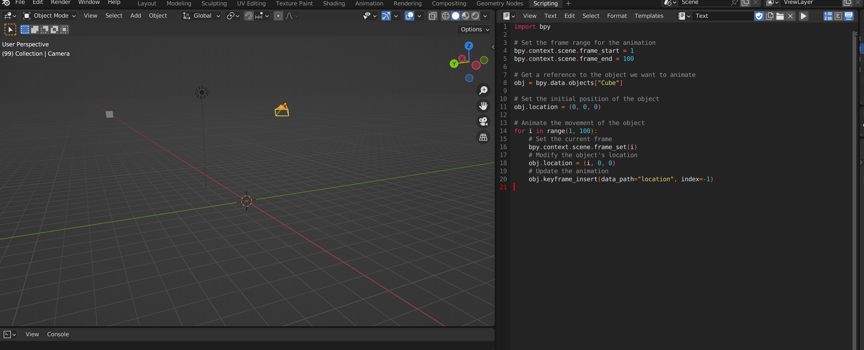Toggle viewport overlays button
The height and width of the screenshot is (350, 864).
coord(409,16)
